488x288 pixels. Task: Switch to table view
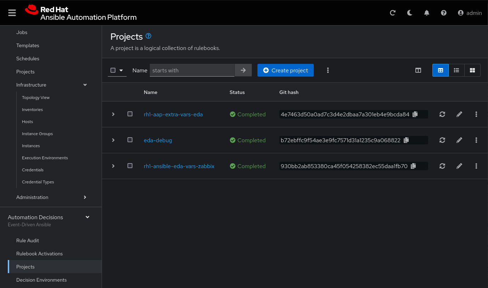point(441,70)
